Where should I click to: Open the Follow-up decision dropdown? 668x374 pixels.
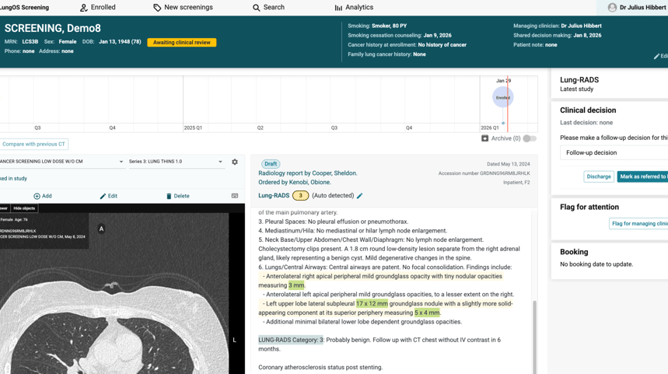[x=614, y=152]
